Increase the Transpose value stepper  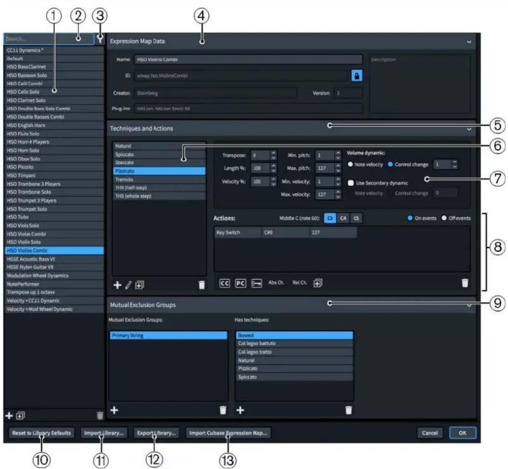click(x=273, y=153)
